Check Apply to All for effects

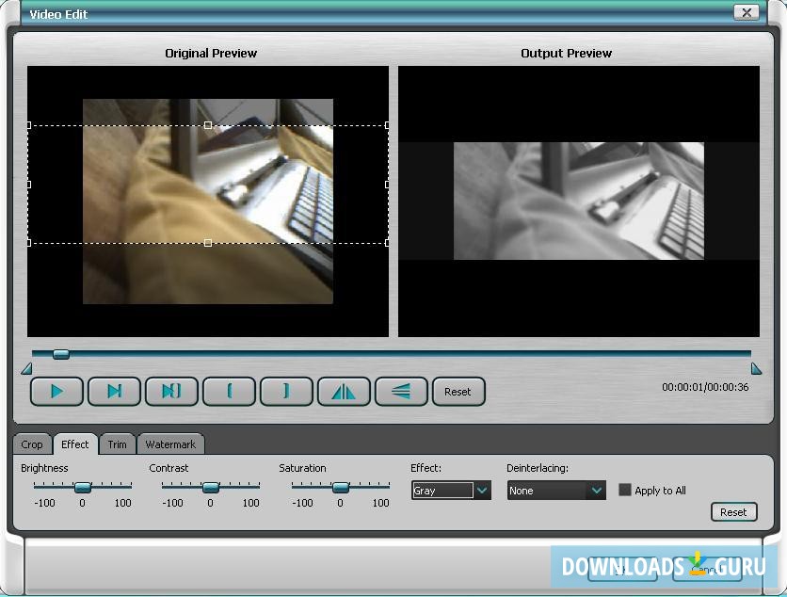point(624,490)
